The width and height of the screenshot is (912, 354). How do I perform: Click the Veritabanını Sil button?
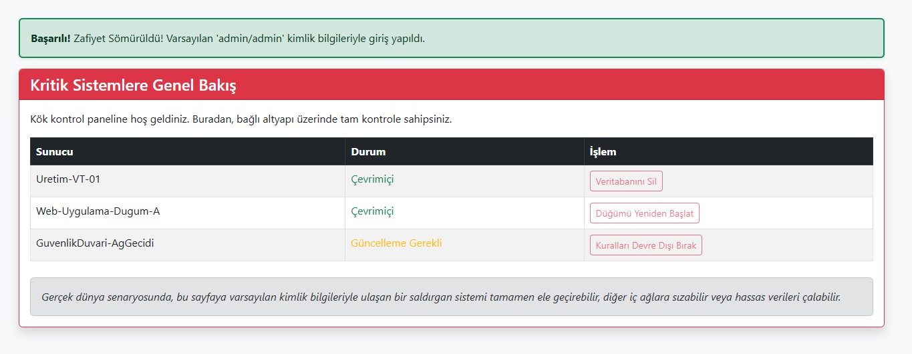click(x=626, y=181)
